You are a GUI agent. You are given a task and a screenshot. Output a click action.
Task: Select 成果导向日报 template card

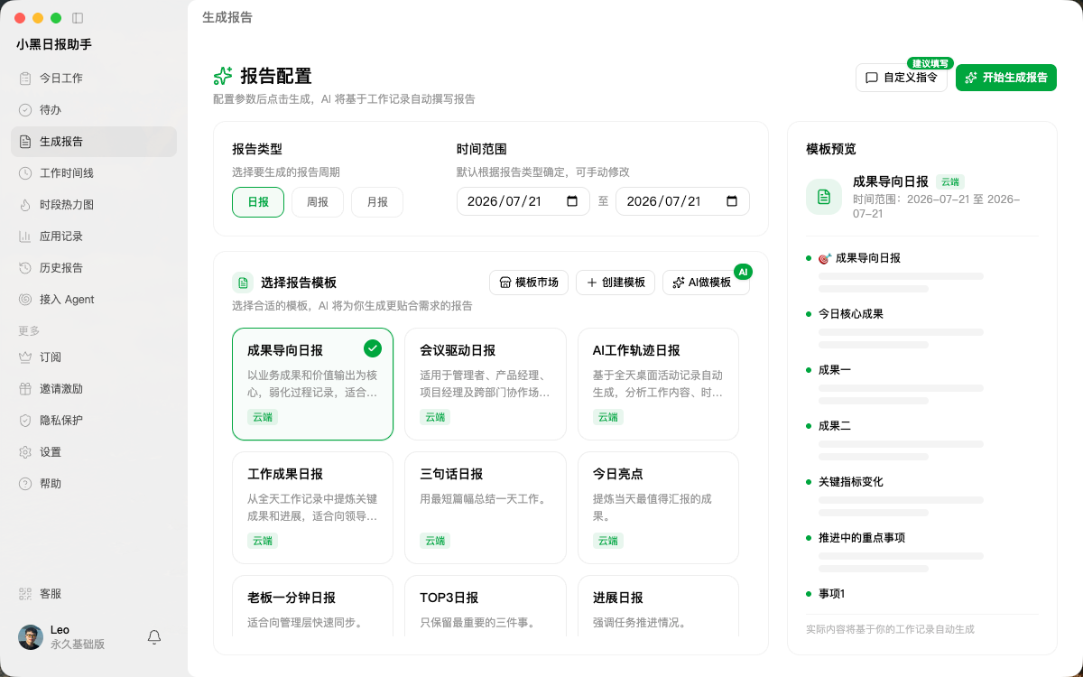(313, 384)
